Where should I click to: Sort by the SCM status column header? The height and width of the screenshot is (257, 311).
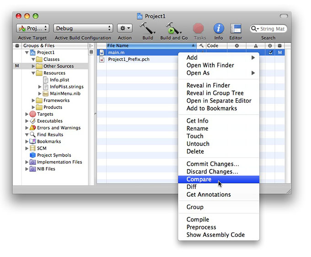point(279,46)
